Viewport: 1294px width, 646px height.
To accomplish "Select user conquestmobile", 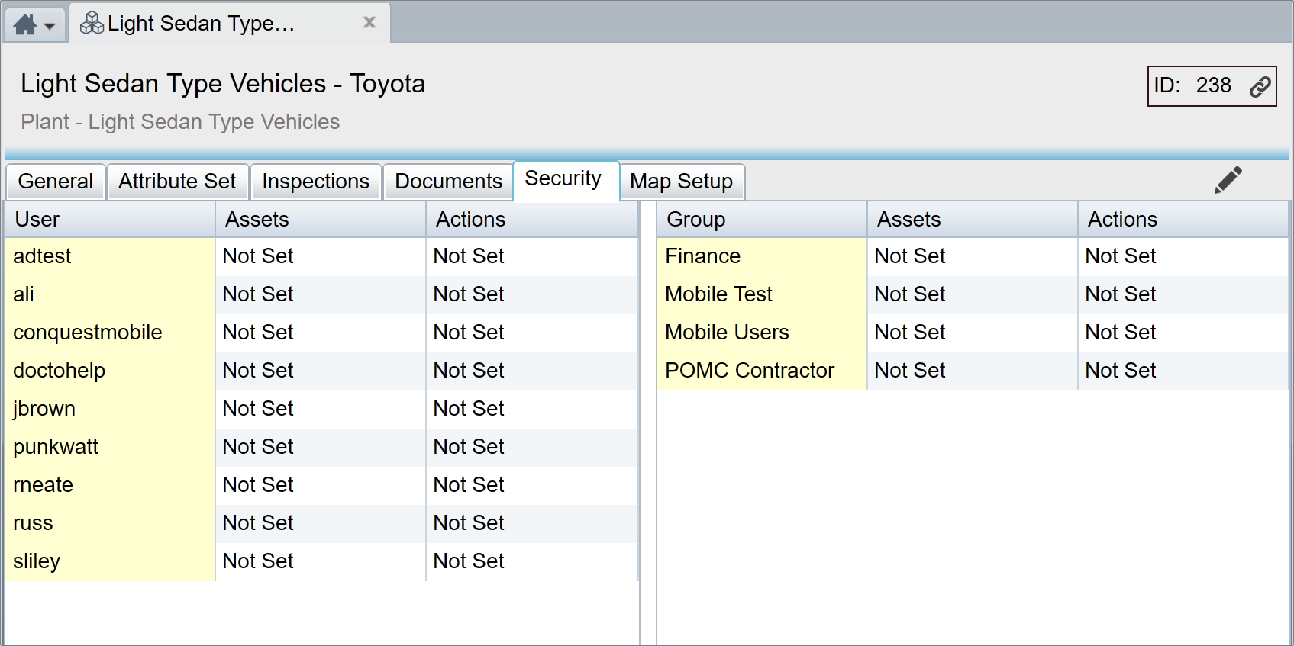I will pyautogui.click(x=110, y=333).
